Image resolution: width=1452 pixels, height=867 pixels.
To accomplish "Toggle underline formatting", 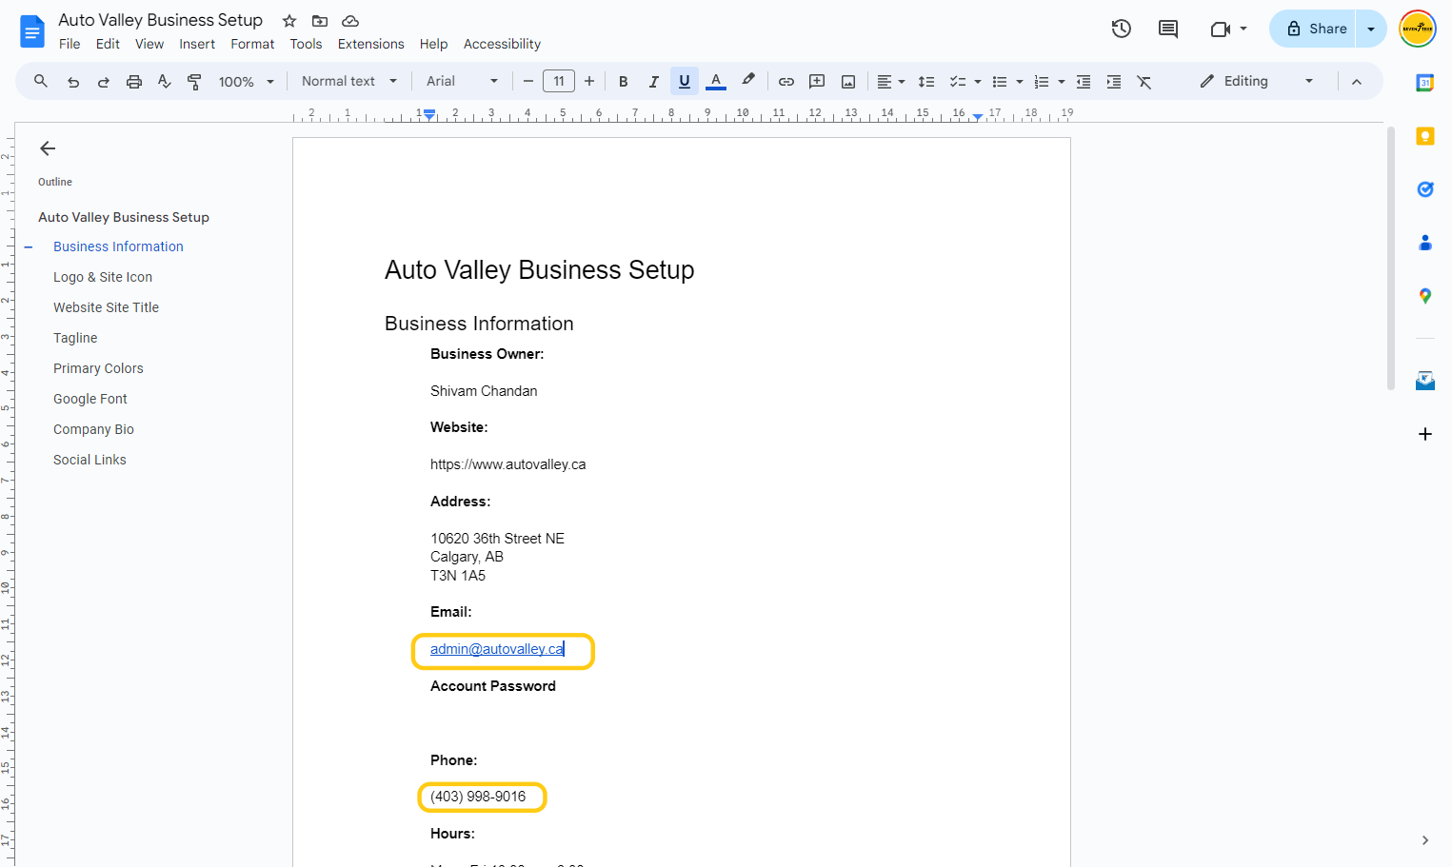I will pyautogui.click(x=685, y=82).
